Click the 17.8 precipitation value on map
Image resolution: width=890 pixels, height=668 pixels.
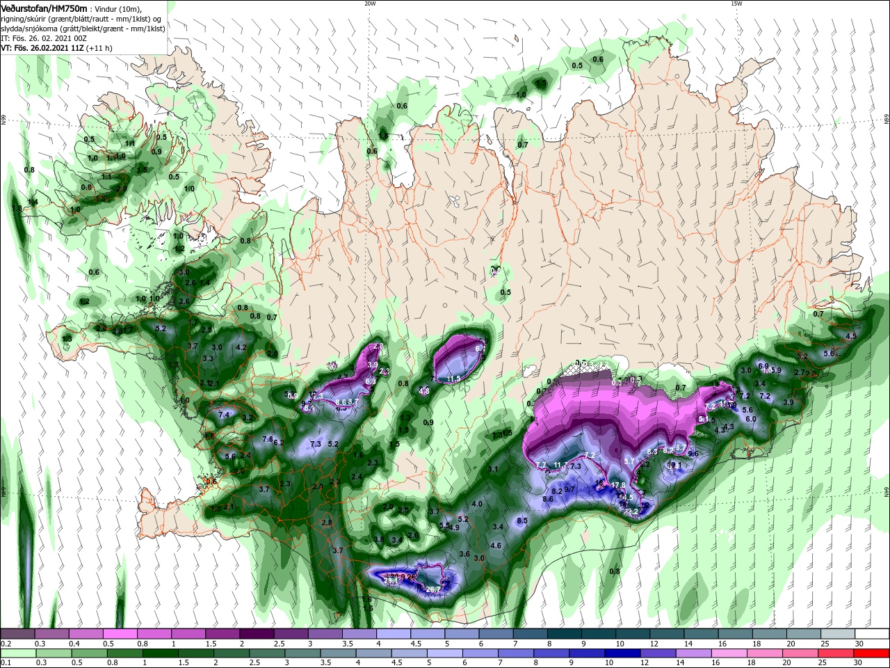(x=617, y=486)
